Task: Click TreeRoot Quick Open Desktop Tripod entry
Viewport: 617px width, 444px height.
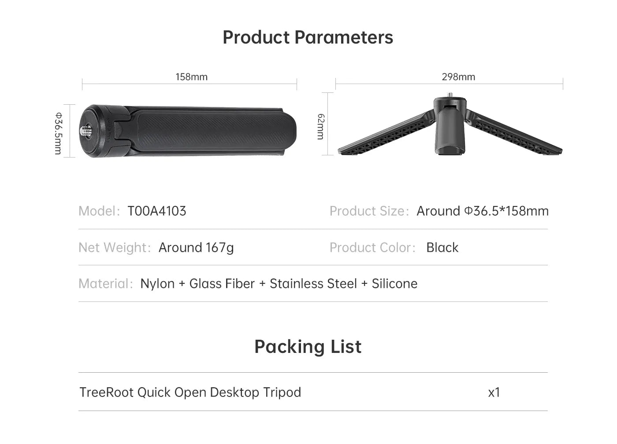Action: (x=190, y=392)
